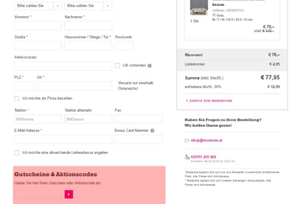Viewport: 292px width, 204px height.
Task: Click the telephone handset icon
Action: coord(187,157)
